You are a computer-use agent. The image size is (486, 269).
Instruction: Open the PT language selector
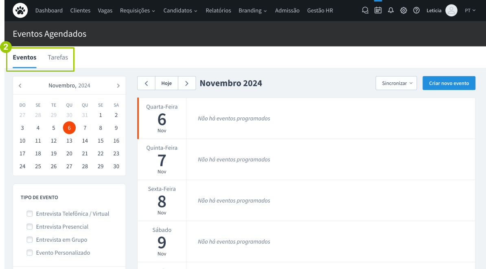pyautogui.click(x=470, y=11)
